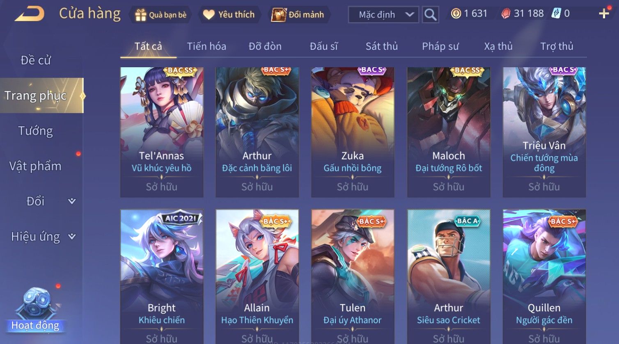Switch to the Sát thủ tab
The image size is (619, 344).
tap(382, 46)
